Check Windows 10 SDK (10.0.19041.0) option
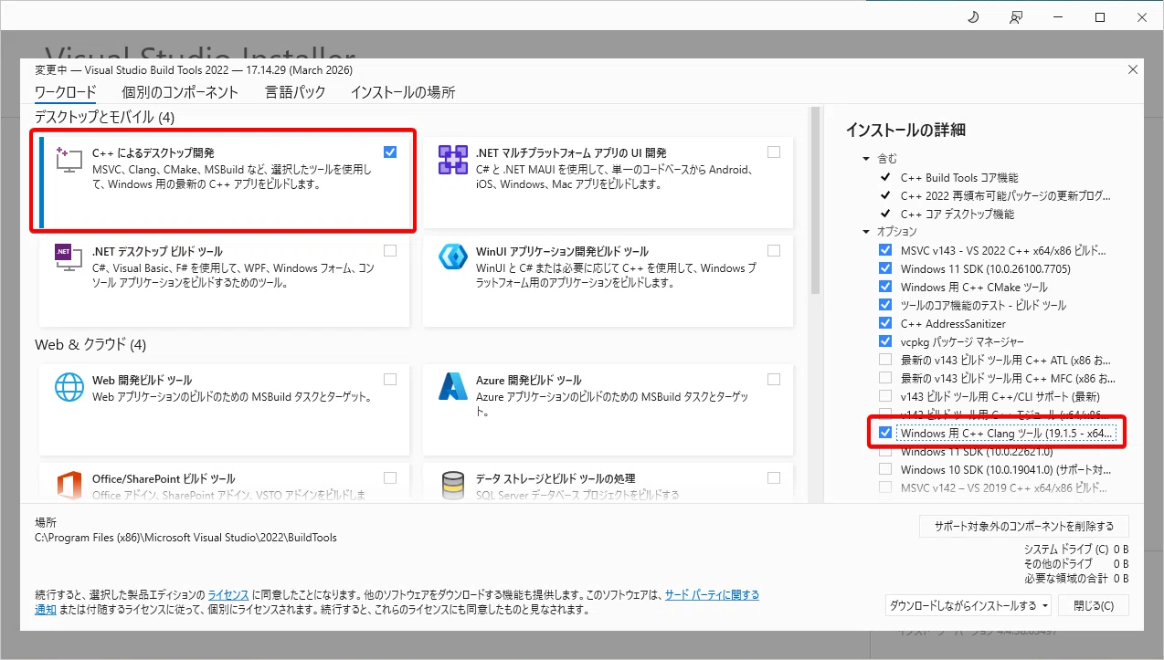Viewport: 1164px width, 660px height. 884,469
